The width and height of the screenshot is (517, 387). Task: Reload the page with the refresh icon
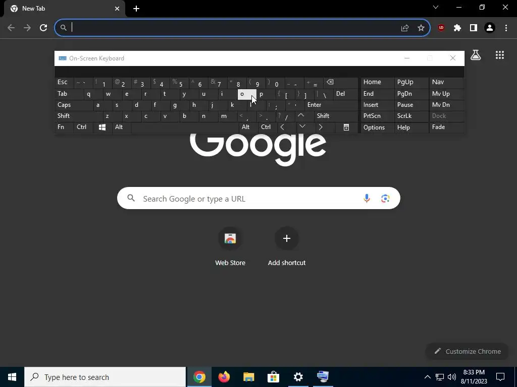(43, 28)
